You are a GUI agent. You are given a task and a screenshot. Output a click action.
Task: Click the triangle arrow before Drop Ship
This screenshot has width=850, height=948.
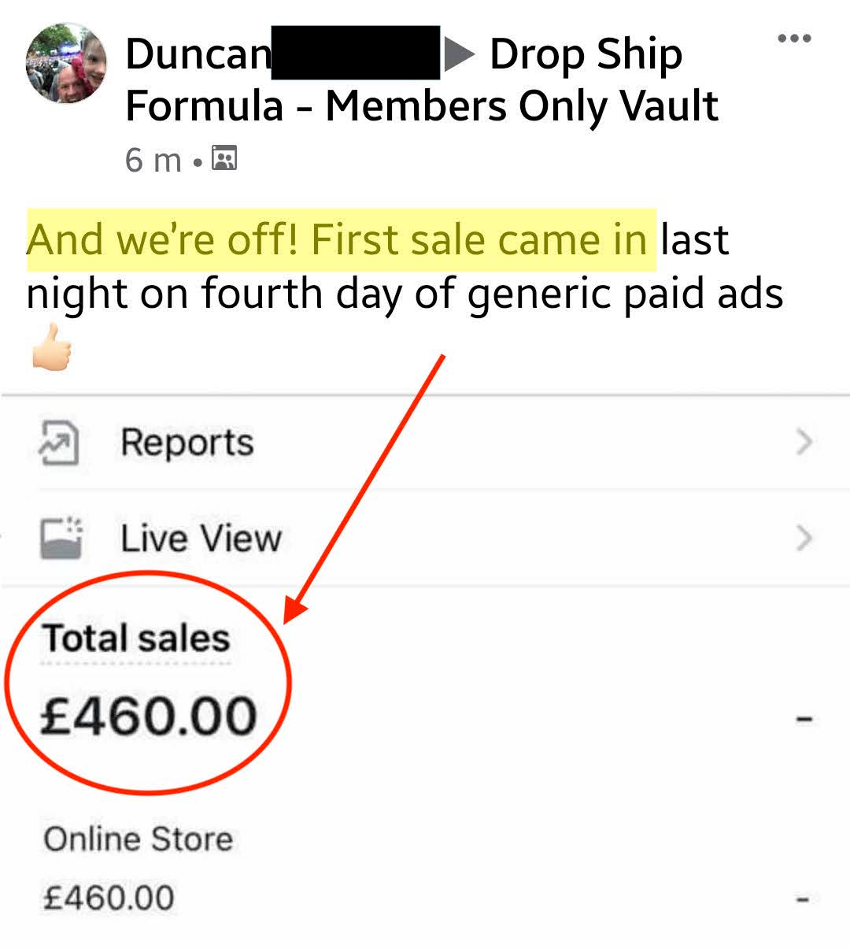(x=460, y=54)
